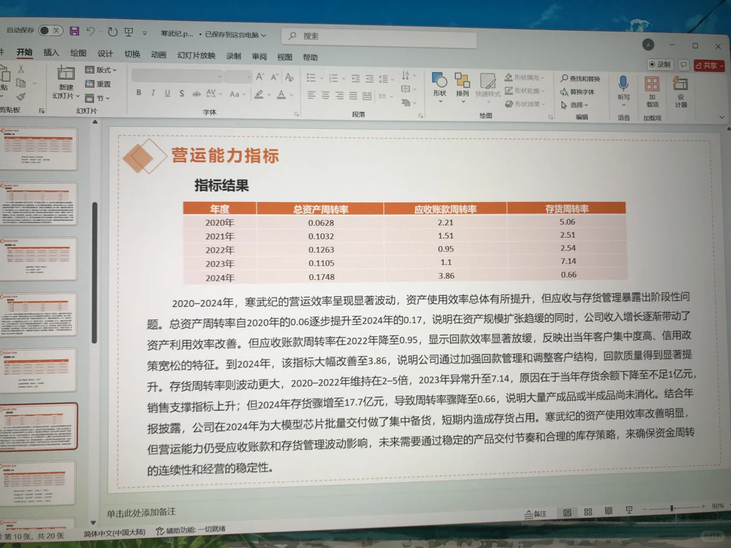This screenshot has width=731, height=548.
Task: Expand the 节 (Section) dropdown
Action: pos(99,98)
